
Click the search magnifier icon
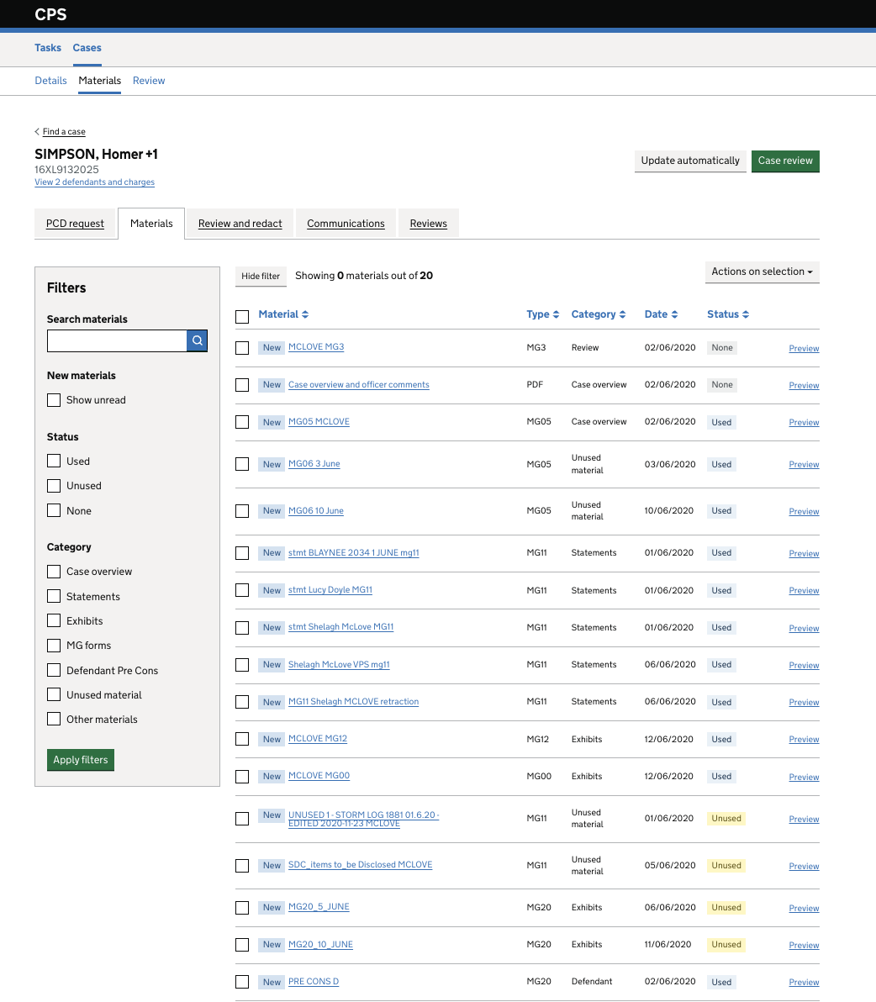point(196,340)
